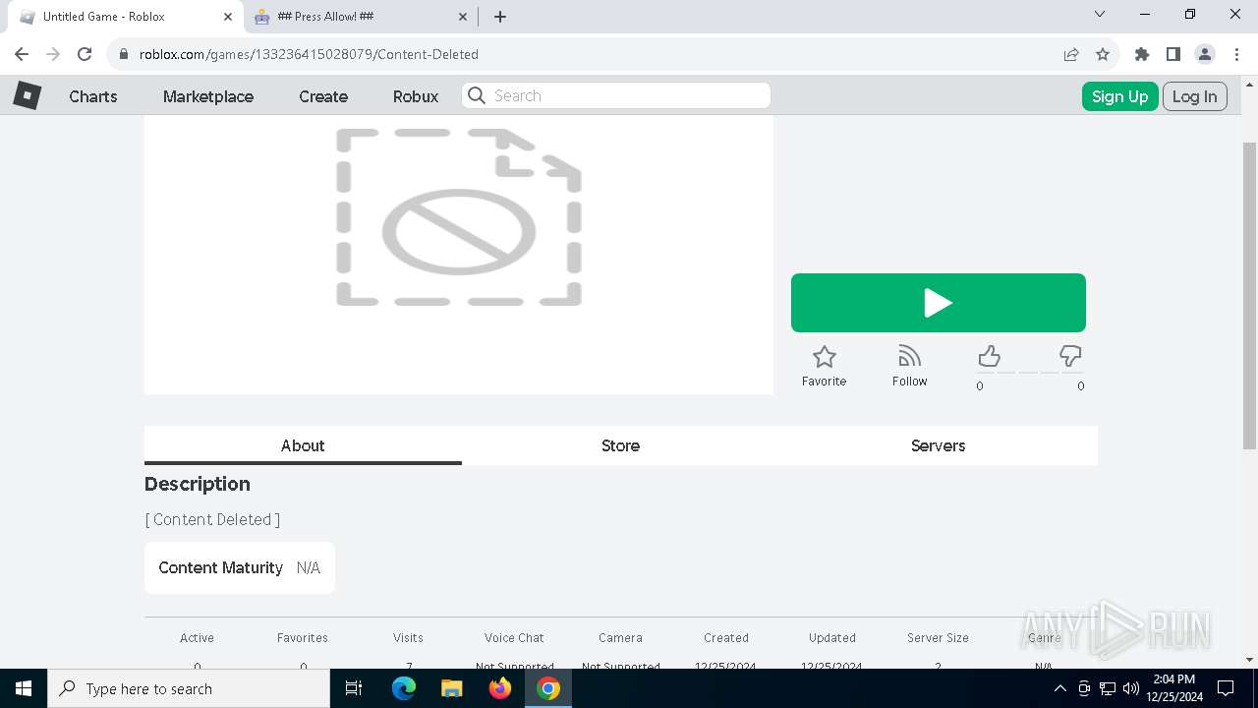Open the notification center icon

[x=1226, y=688]
